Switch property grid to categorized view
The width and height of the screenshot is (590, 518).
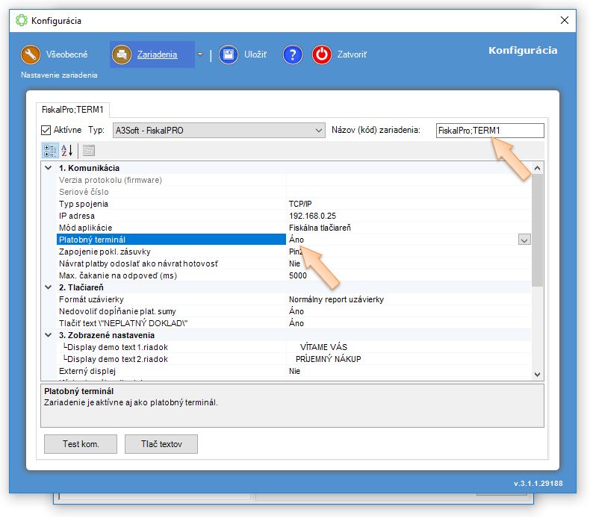[x=50, y=150]
